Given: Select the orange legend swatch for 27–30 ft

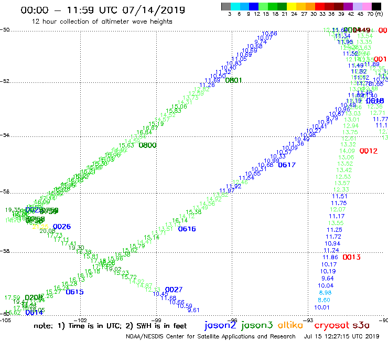Looking at the screenshot, I should (x=310, y=6).
